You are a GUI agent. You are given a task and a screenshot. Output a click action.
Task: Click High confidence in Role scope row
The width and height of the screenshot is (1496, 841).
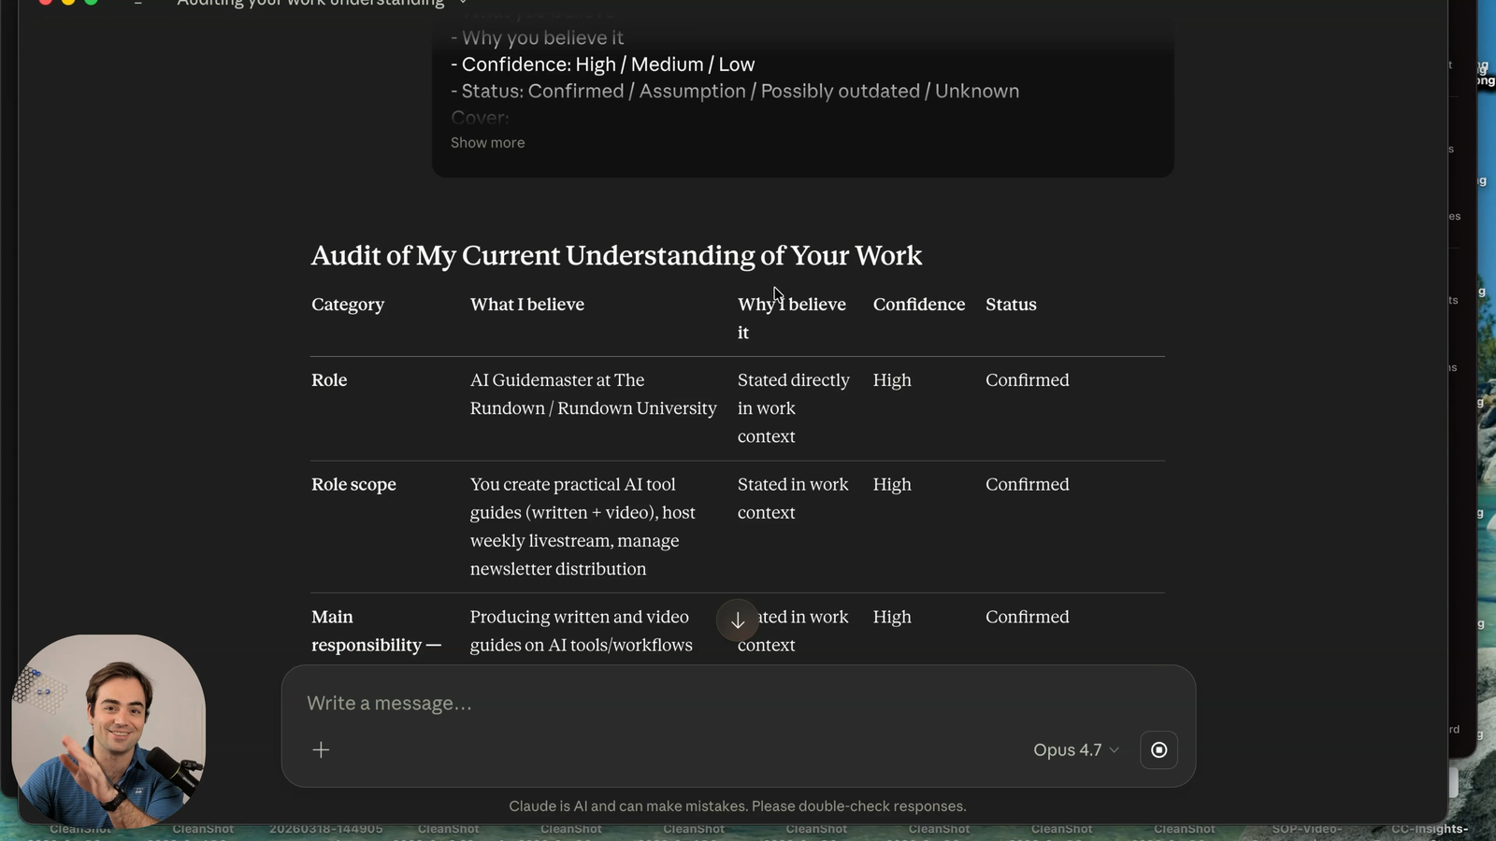892,484
